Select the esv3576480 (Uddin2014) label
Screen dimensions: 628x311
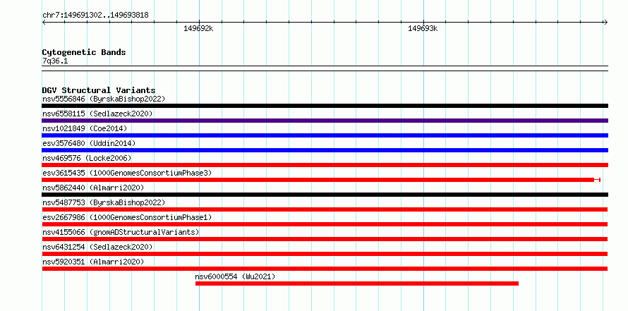(x=89, y=143)
